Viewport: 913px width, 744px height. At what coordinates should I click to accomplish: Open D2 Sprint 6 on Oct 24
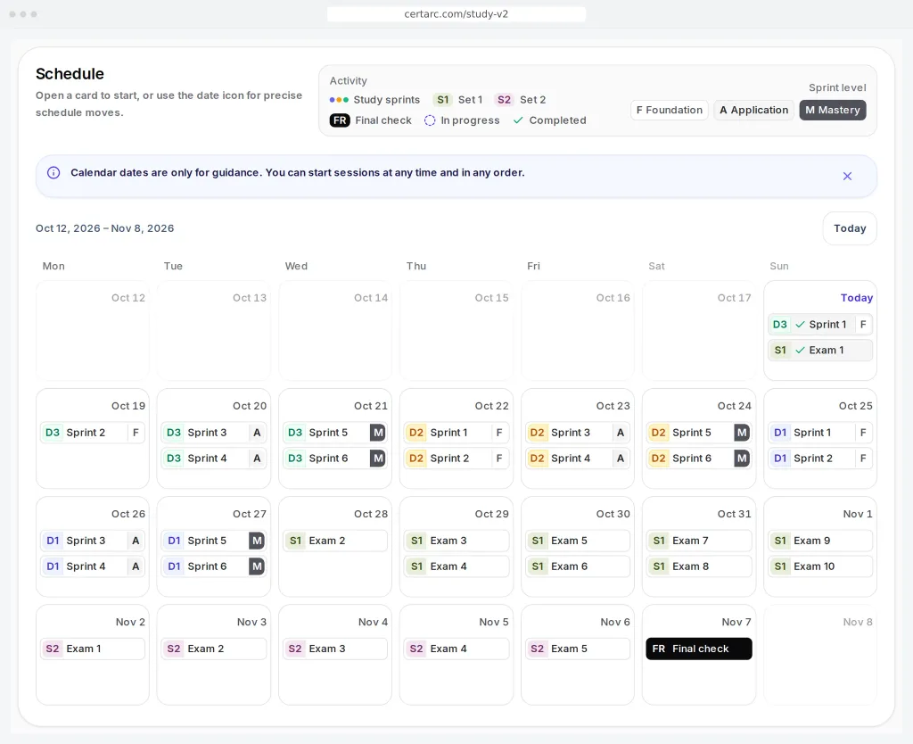(x=699, y=458)
